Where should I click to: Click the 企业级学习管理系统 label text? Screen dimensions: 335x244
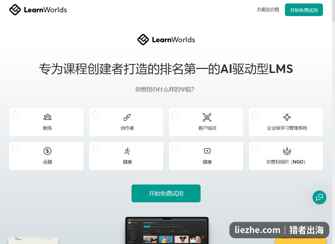click(x=287, y=128)
